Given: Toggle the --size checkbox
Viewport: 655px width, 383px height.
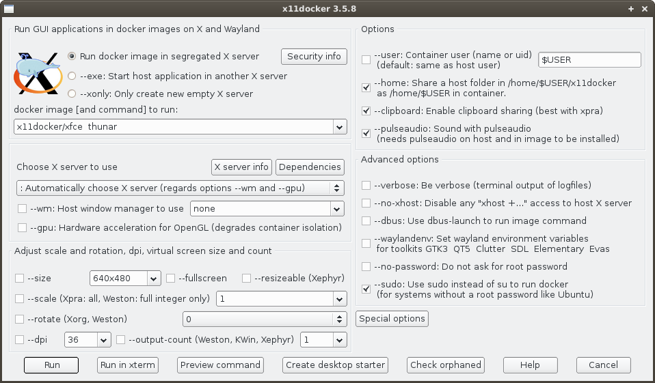Looking at the screenshot, I should (20, 279).
